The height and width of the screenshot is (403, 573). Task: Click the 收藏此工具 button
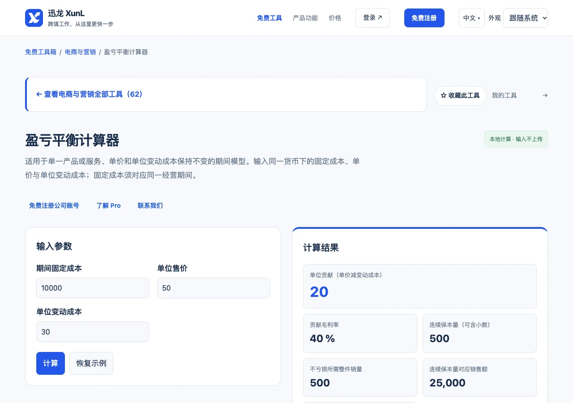(x=460, y=95)
